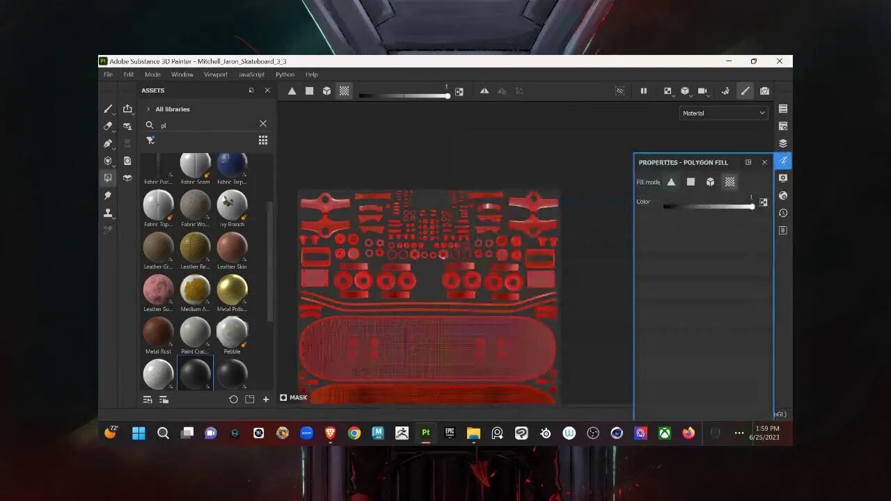Screen dimensions: 891x501
Task: Open the History clock icon
Action: pyautogui.click(x=783, y=213)
